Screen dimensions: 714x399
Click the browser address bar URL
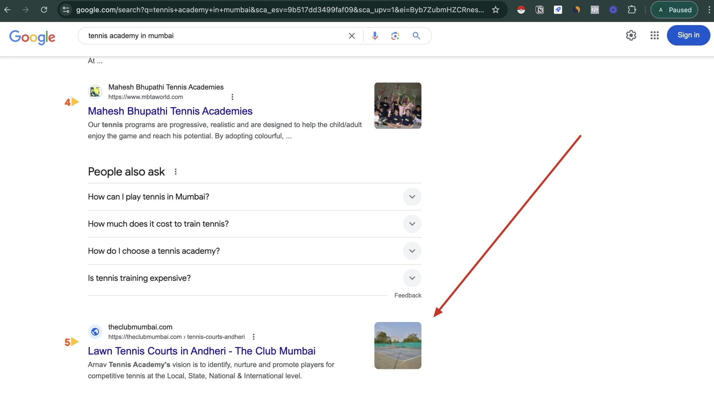[280, 10]
